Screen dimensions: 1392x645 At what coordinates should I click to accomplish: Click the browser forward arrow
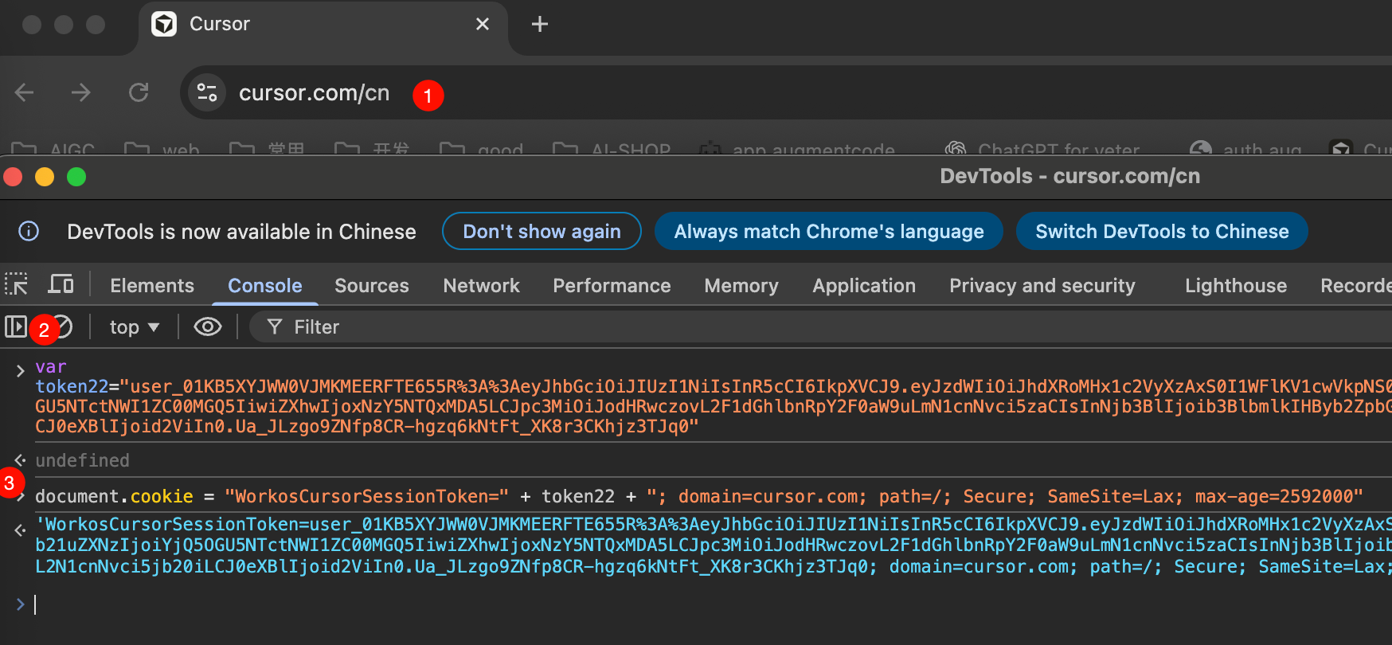(80, 93)
